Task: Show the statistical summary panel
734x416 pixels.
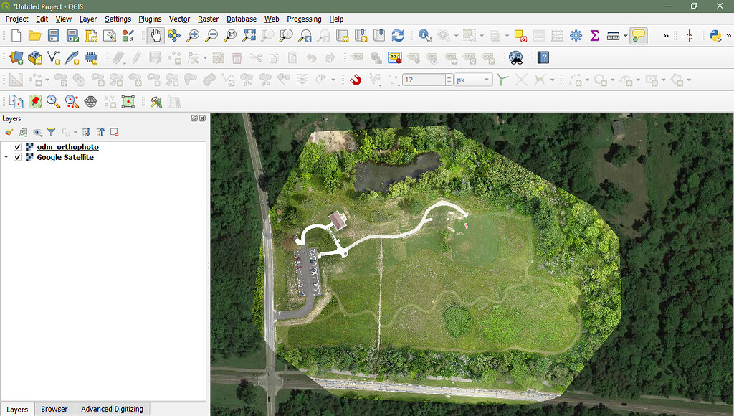Action: [593, 34]
